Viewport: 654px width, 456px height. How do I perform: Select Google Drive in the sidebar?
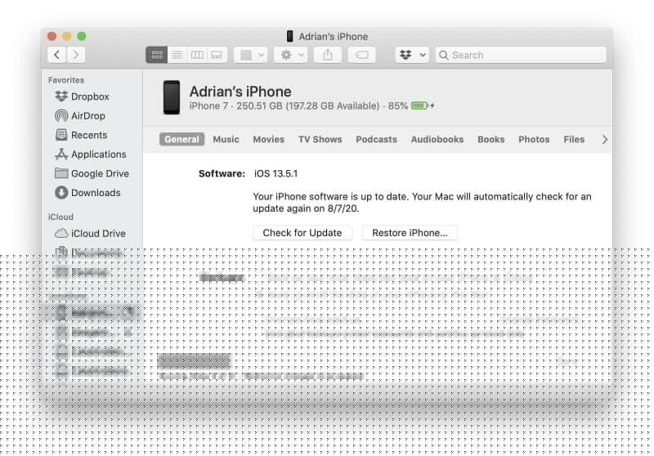point(100,173)
